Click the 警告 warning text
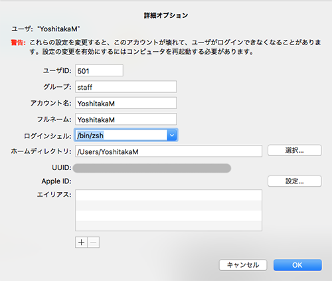 pos(18,43)
